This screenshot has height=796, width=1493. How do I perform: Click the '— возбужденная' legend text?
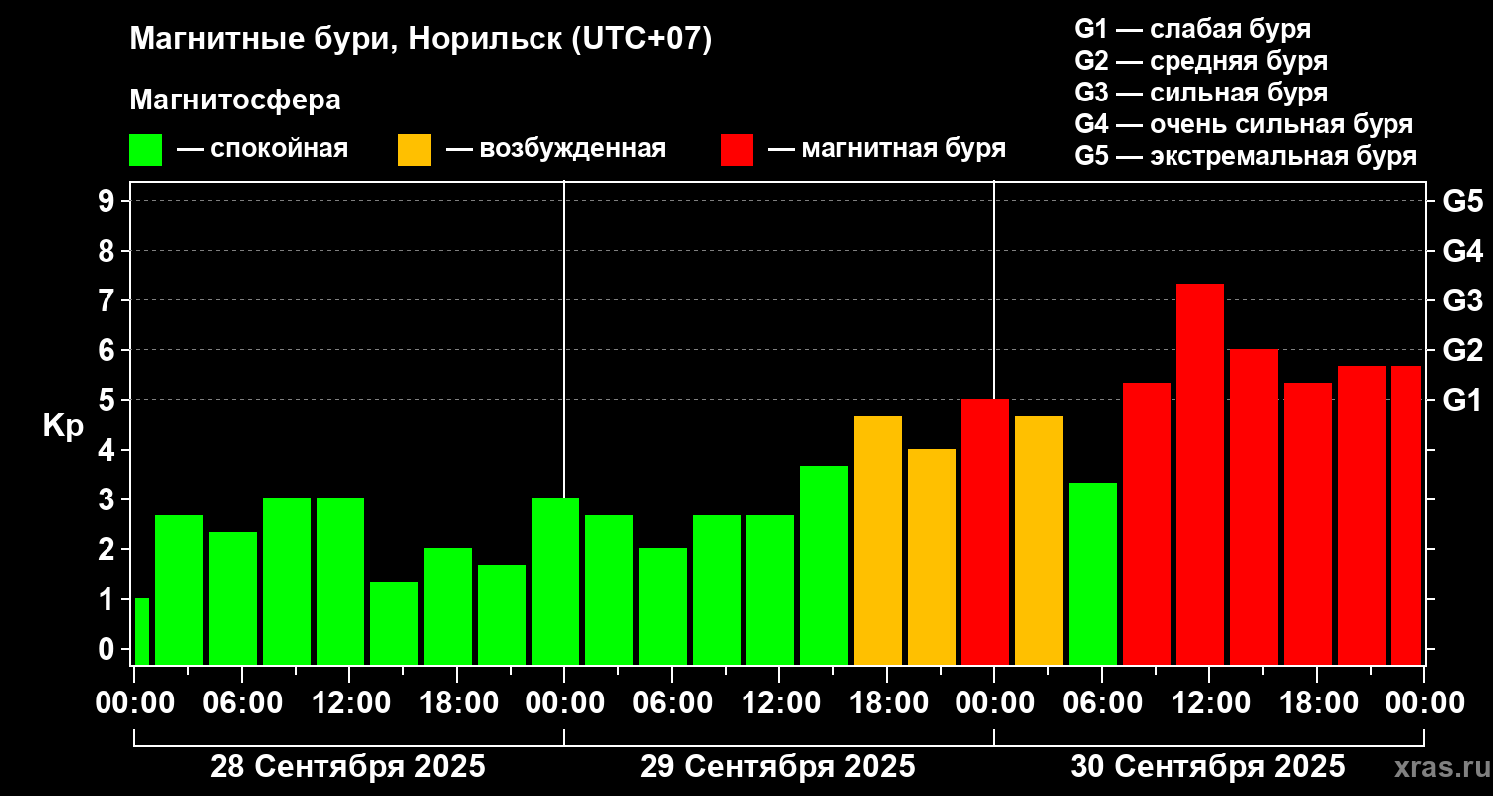click(555, 149)
